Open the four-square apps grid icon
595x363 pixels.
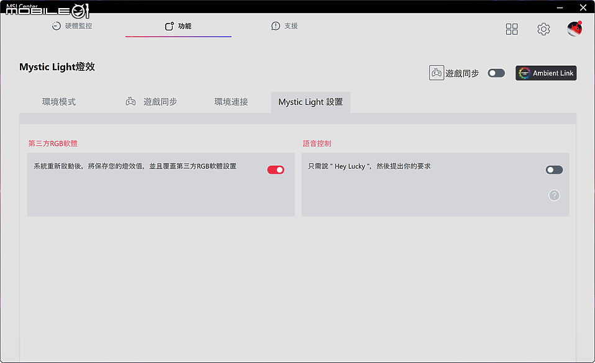512,29
